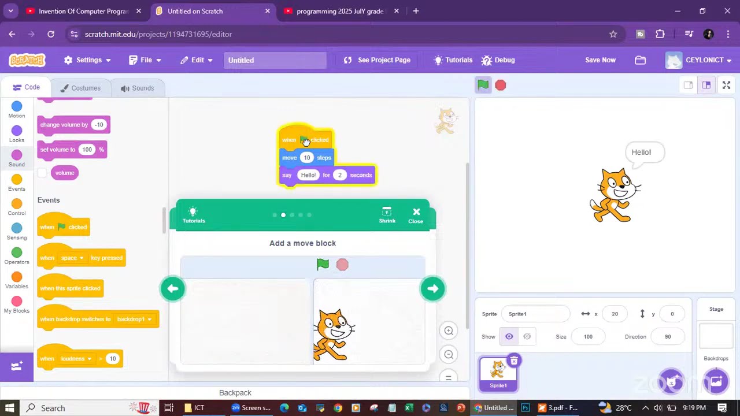The height and width of the screenshot is (416, 740).
Task: Click the green flag above the stage
Action: click(x=483, y=85)
